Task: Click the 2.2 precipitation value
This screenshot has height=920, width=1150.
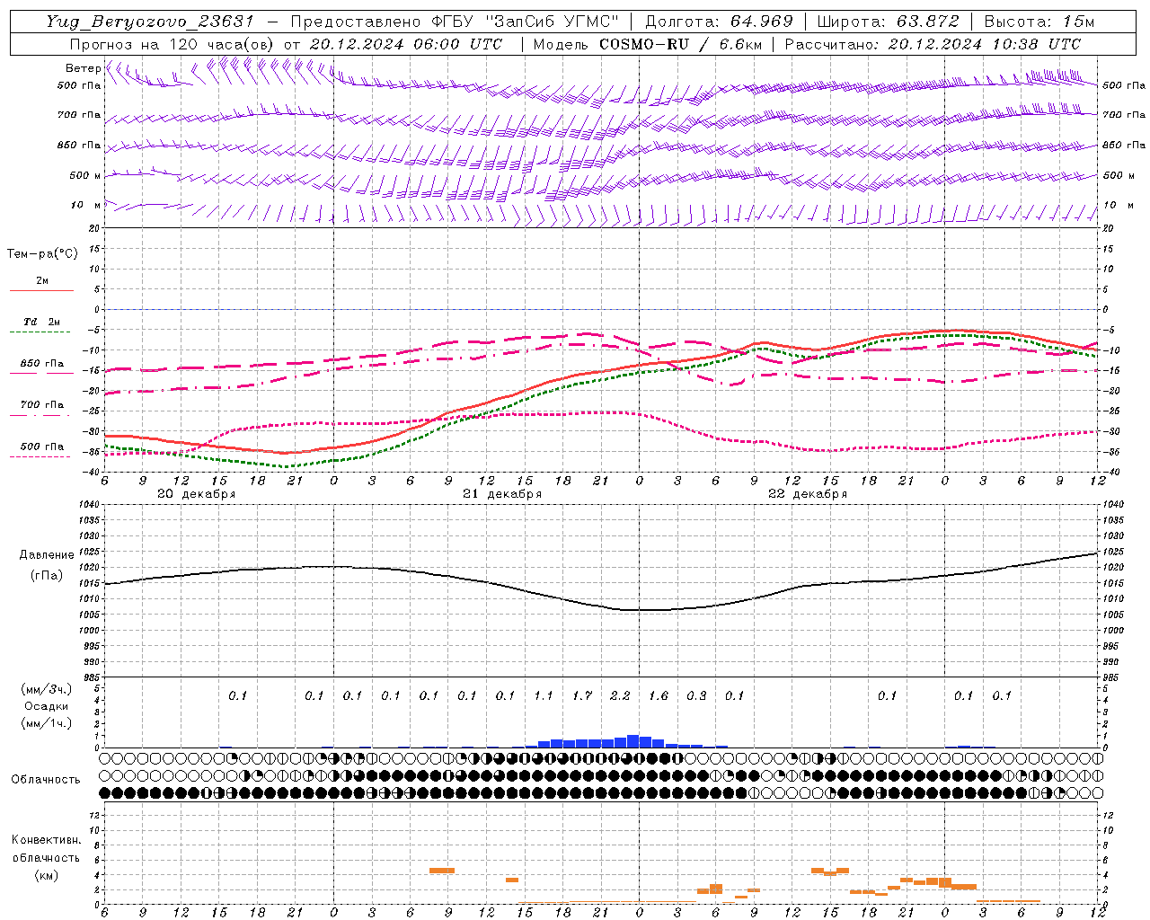Action: (620, 696)
